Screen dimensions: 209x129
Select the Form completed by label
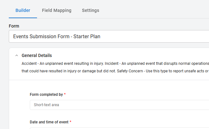[x=46, y=94]
